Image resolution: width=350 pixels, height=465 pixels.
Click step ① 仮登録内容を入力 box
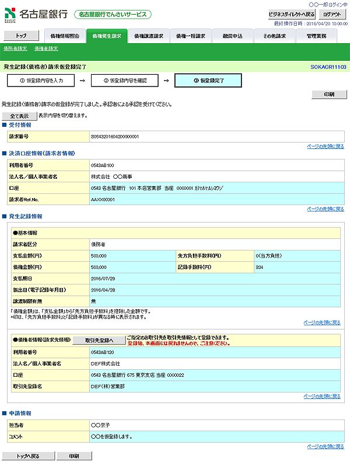point(41,81)
